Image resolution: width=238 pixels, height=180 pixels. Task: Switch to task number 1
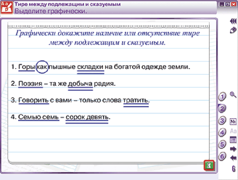point(222,97)
